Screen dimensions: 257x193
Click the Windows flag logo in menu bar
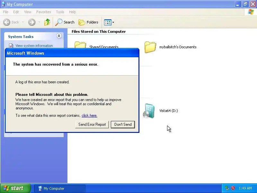251,12
